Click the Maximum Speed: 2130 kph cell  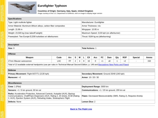click(x=118, y=33)
